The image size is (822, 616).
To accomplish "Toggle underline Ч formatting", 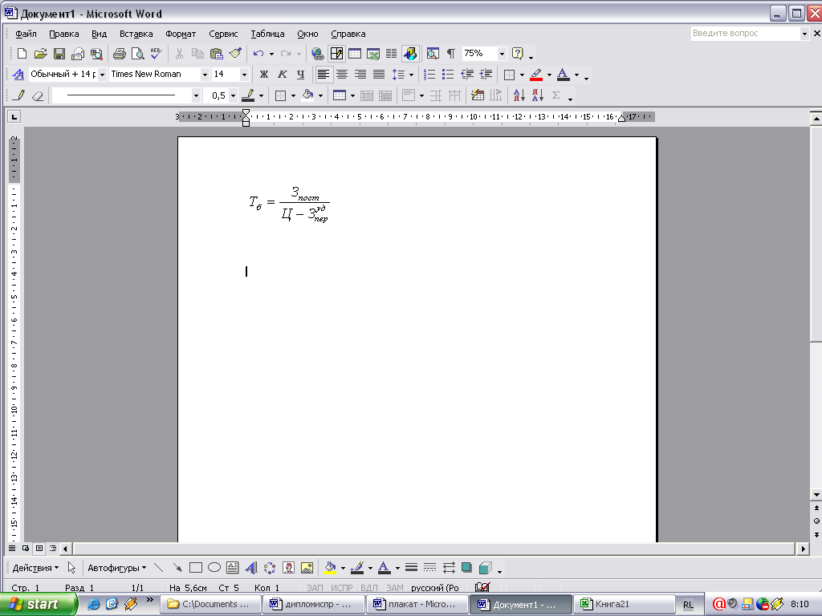I will point(300,75).
